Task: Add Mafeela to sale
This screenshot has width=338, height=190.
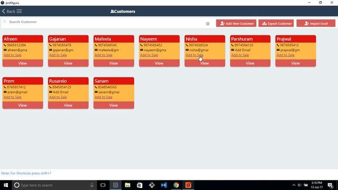Action: coord(104,55)
